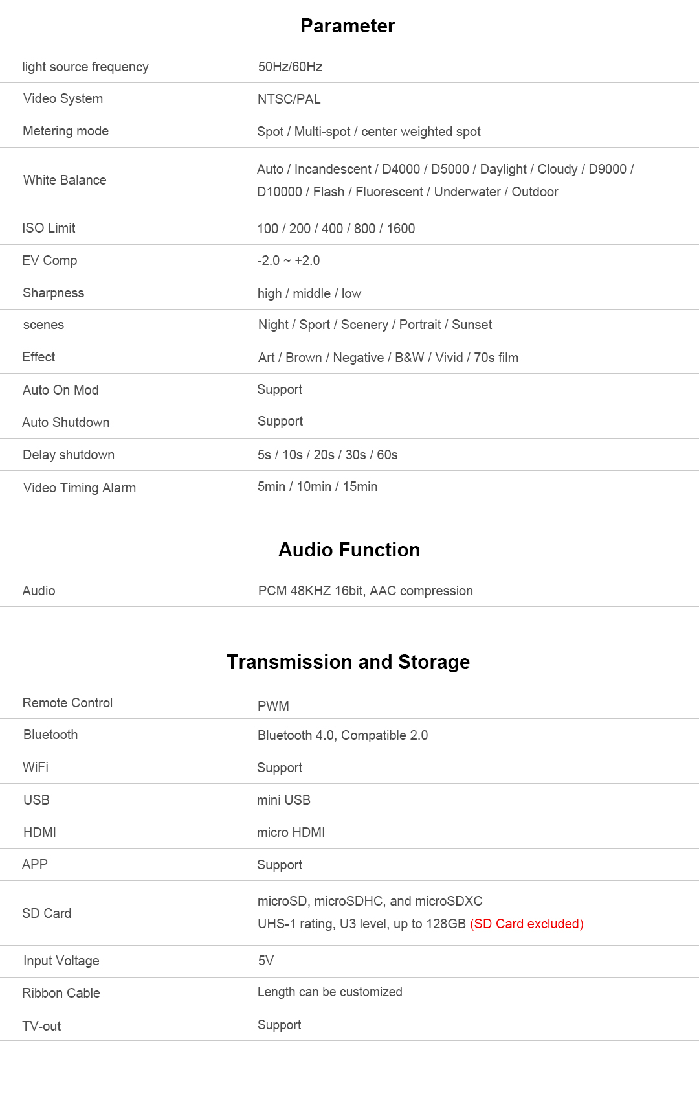699x1098 pixels.
Task: Click the Delay shutdown times value
Action: [x=327, y=455]
